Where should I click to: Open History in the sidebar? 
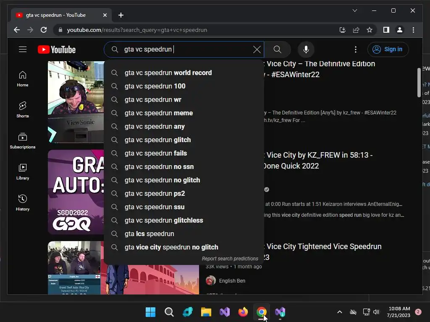(23, 203)
